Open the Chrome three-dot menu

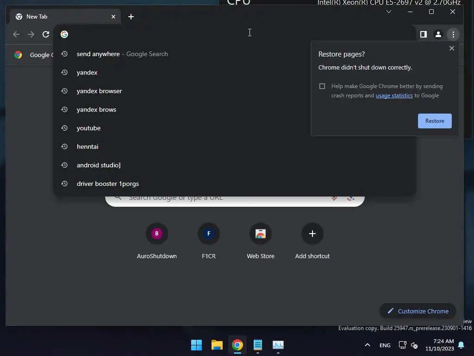(x=453, y=34)
